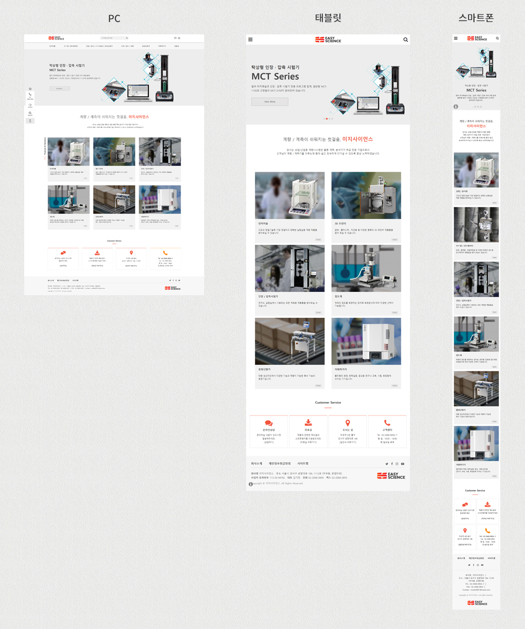Open 전자저울 product thumbnail in tablet view

(x=290, y=195)
